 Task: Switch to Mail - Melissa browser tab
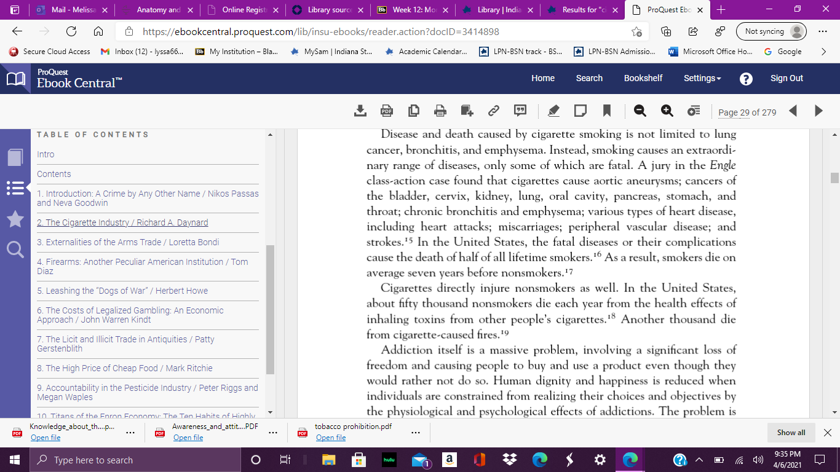(72, 10)
